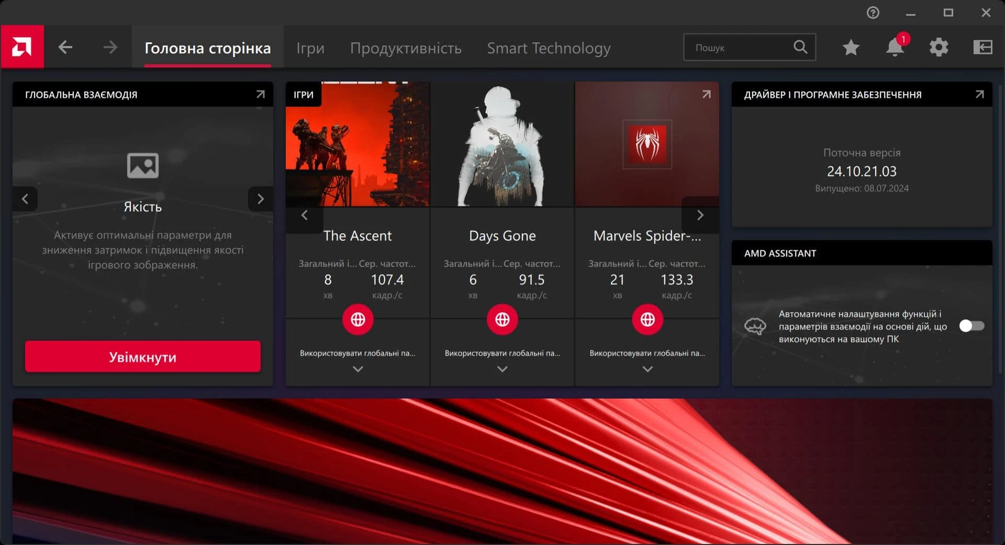Switch to the Ігри tab
The height and width of the screenshot is (545, 1005).
[x=310, y=48]
